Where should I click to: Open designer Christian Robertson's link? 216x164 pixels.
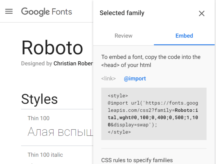click(73, 64)
